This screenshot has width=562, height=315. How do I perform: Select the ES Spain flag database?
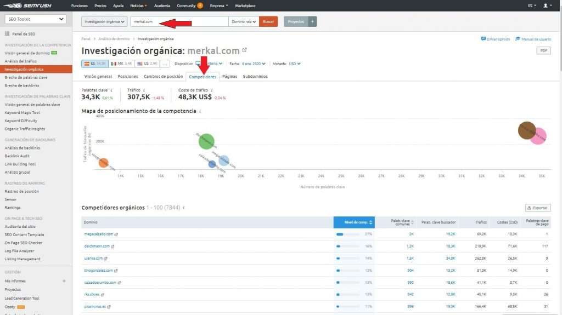pos(95,64)
